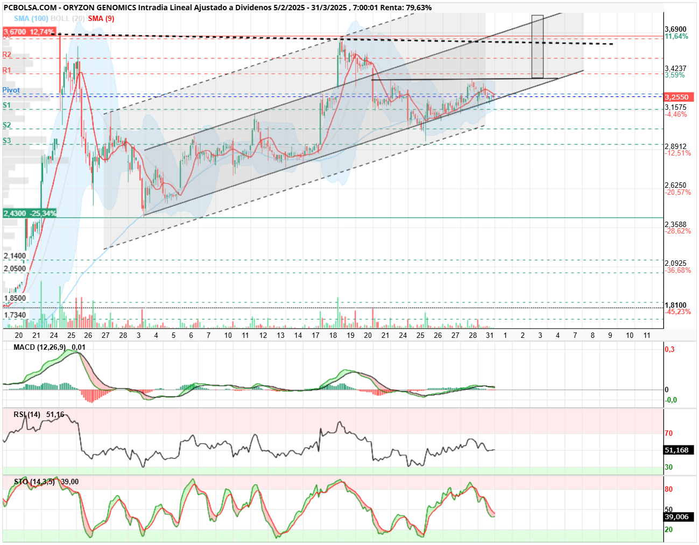Toggle the red SMA (9) legend entry

point(101,18)
